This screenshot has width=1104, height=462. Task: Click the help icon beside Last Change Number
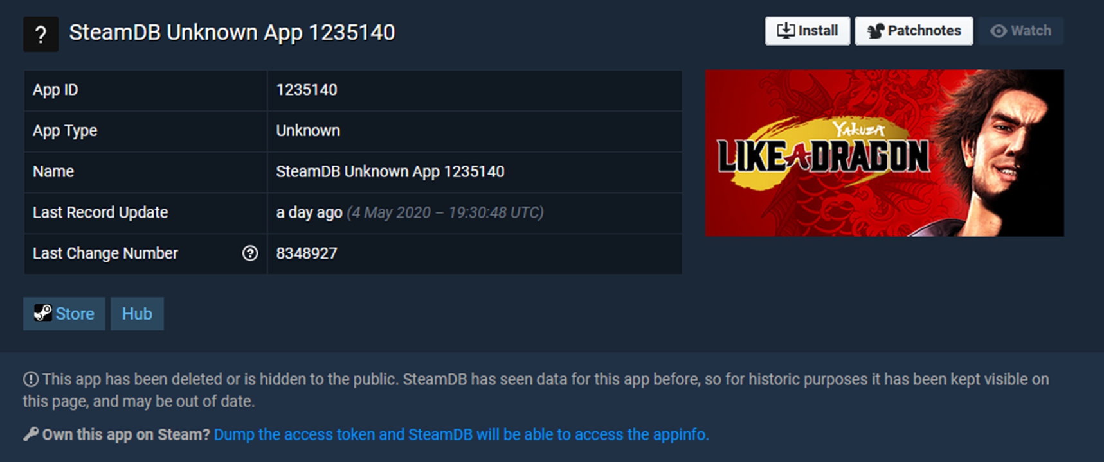(250, 253)
